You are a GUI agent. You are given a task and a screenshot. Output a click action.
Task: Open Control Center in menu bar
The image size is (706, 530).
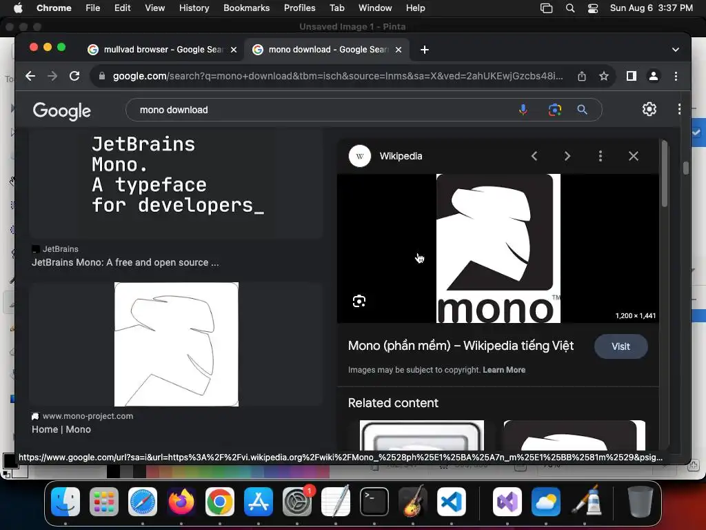click(593, 8)
